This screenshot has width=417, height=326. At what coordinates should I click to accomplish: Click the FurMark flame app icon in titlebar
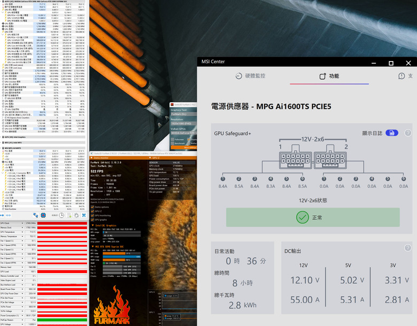coord(172,105)
